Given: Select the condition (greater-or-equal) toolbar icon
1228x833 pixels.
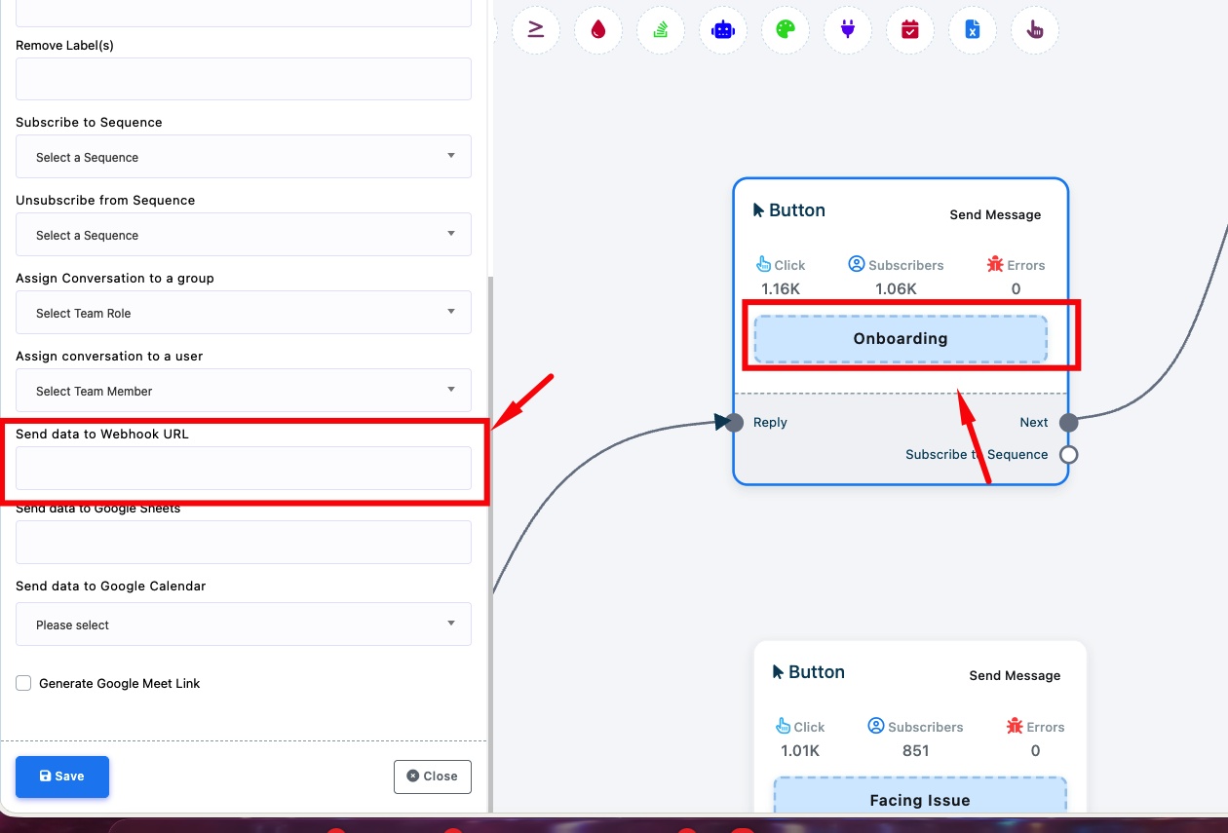Looking at the screenshot, I should (x=536, y=29).
